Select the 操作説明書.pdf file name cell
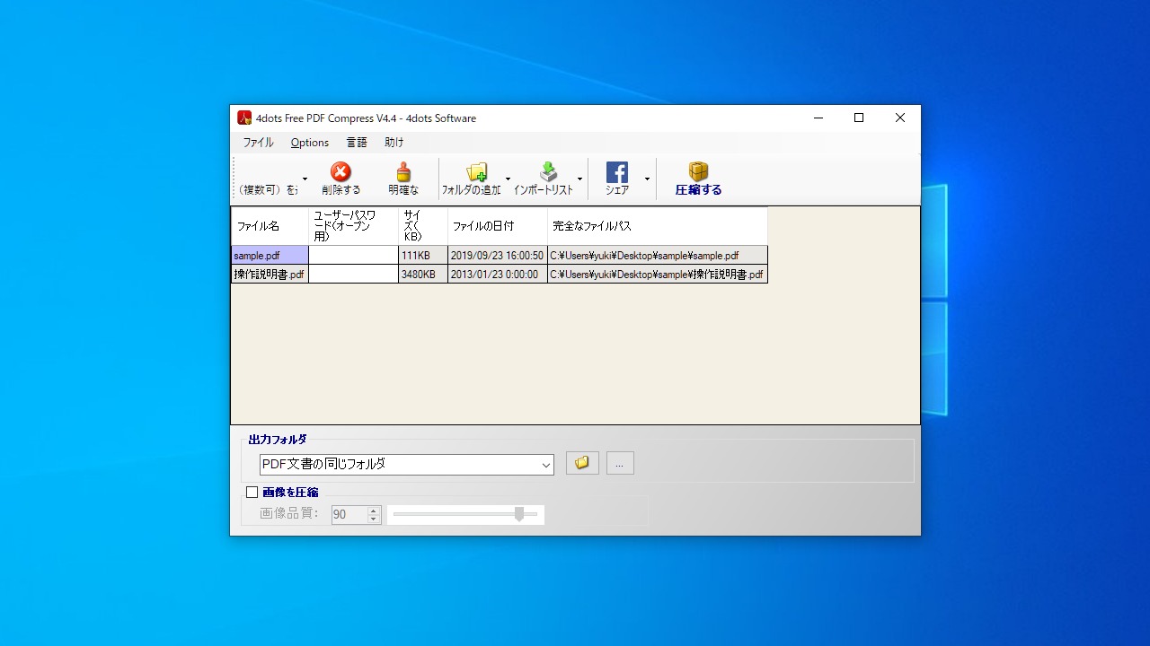 [x=270, y=275]
